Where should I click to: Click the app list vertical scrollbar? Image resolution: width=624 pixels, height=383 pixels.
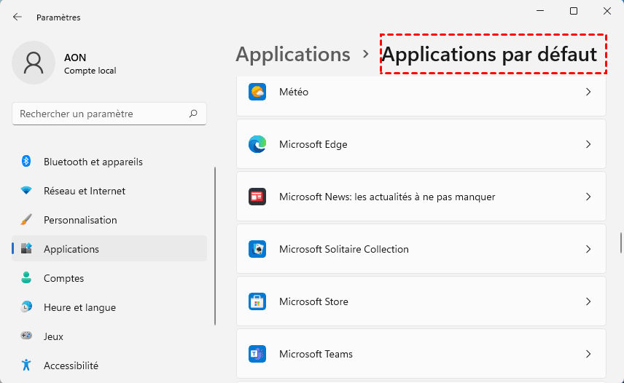[x=621, y=242]
